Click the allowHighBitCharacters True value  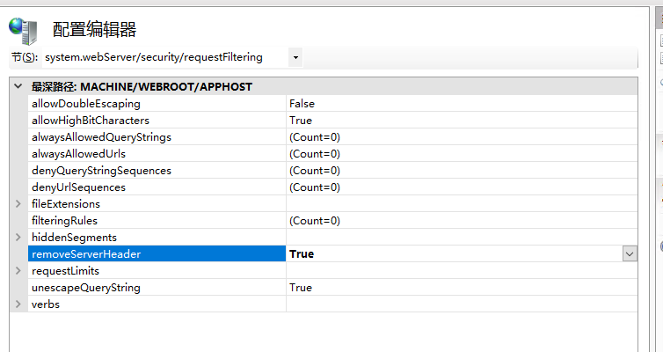tap(300, 121)
